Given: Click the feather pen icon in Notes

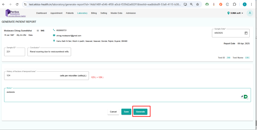Looking at the screenshot, I should 242,97.
